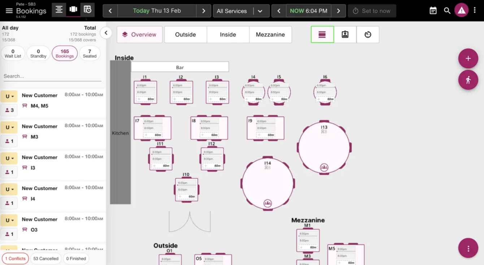Step forward to the later time
Screen dimensions: 484x265
click(338, 11)
